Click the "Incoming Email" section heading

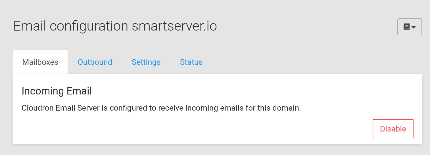[x=57, y=91]
